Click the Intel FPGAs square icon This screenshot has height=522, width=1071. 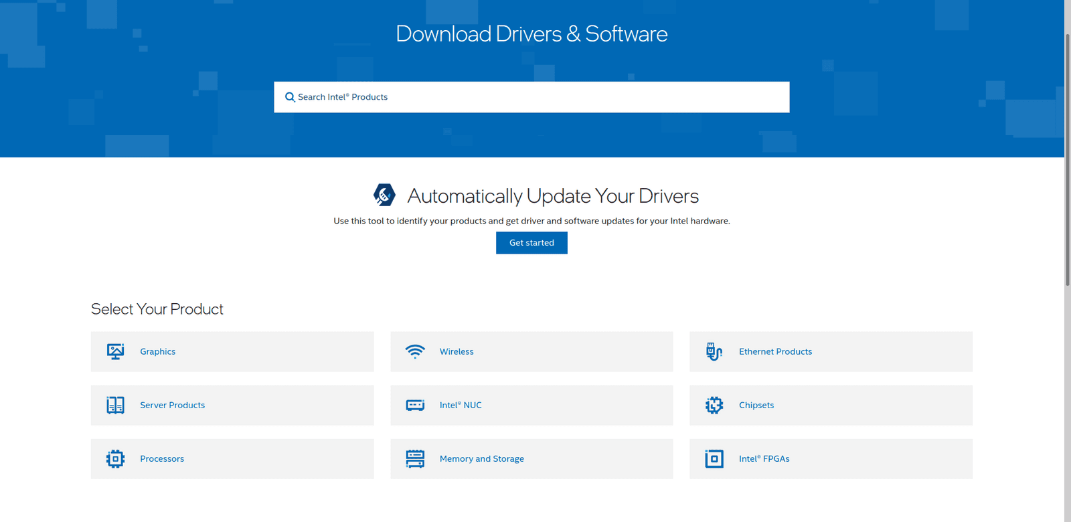pos(714,458)
